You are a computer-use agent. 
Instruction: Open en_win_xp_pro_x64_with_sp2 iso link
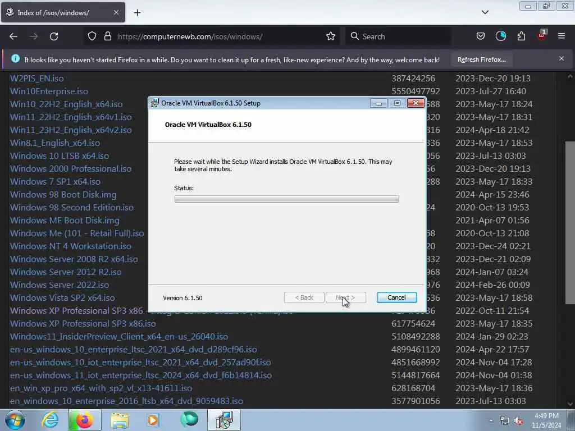(101, 388)
